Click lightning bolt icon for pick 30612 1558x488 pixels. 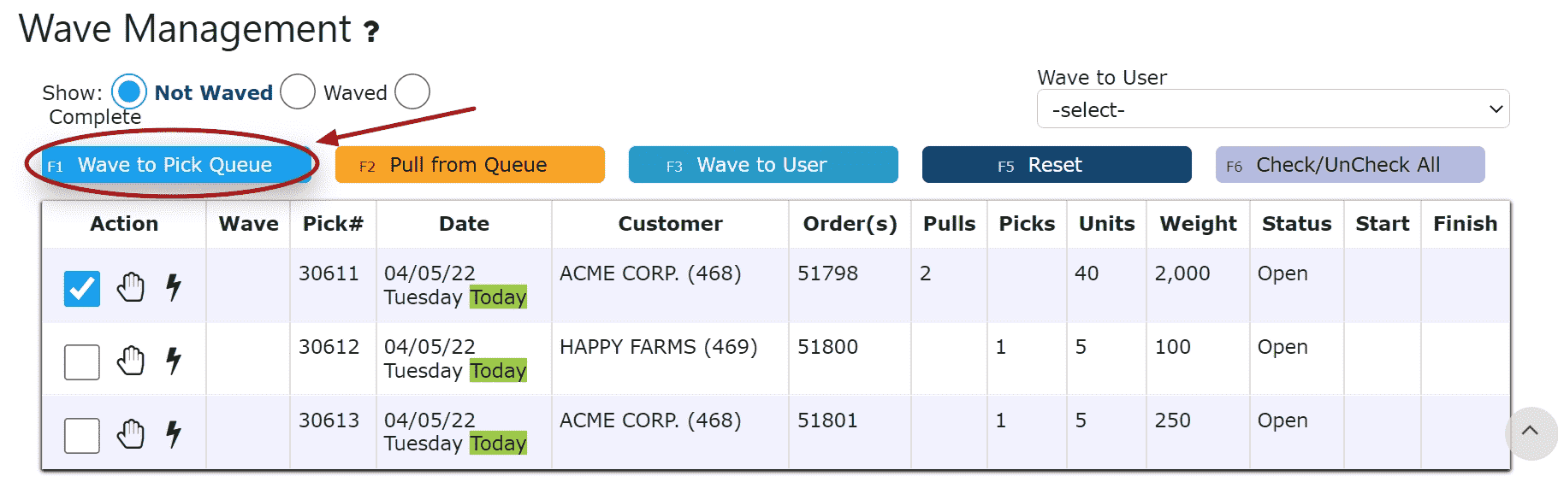point(174,361)
